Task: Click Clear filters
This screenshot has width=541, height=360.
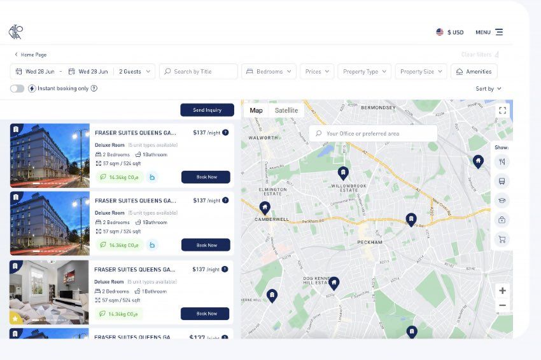Action: point(480,55)
